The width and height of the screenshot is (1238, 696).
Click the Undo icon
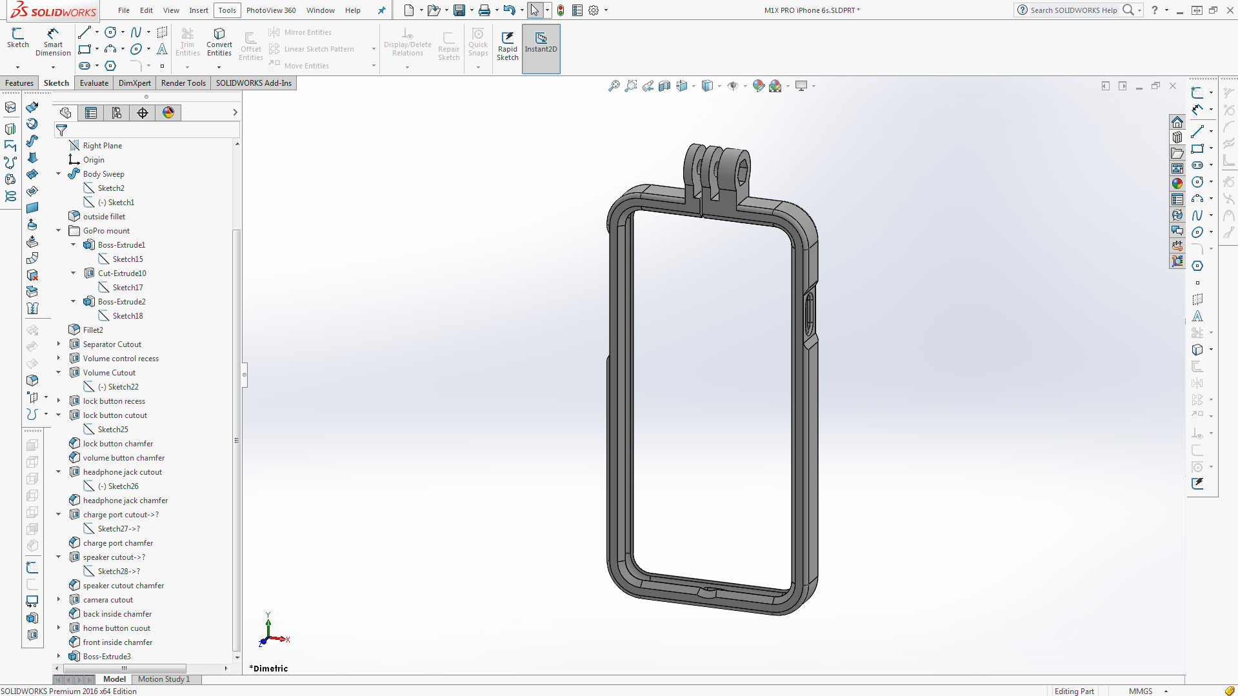point(510,10)
